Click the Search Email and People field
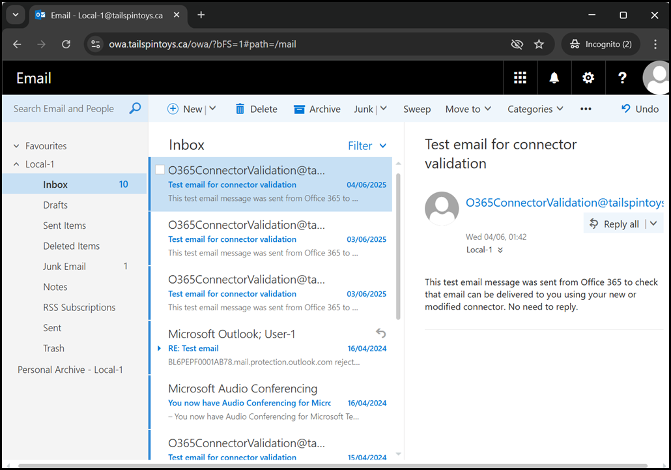Screen dimensions: 671x470 pos(65,109)
